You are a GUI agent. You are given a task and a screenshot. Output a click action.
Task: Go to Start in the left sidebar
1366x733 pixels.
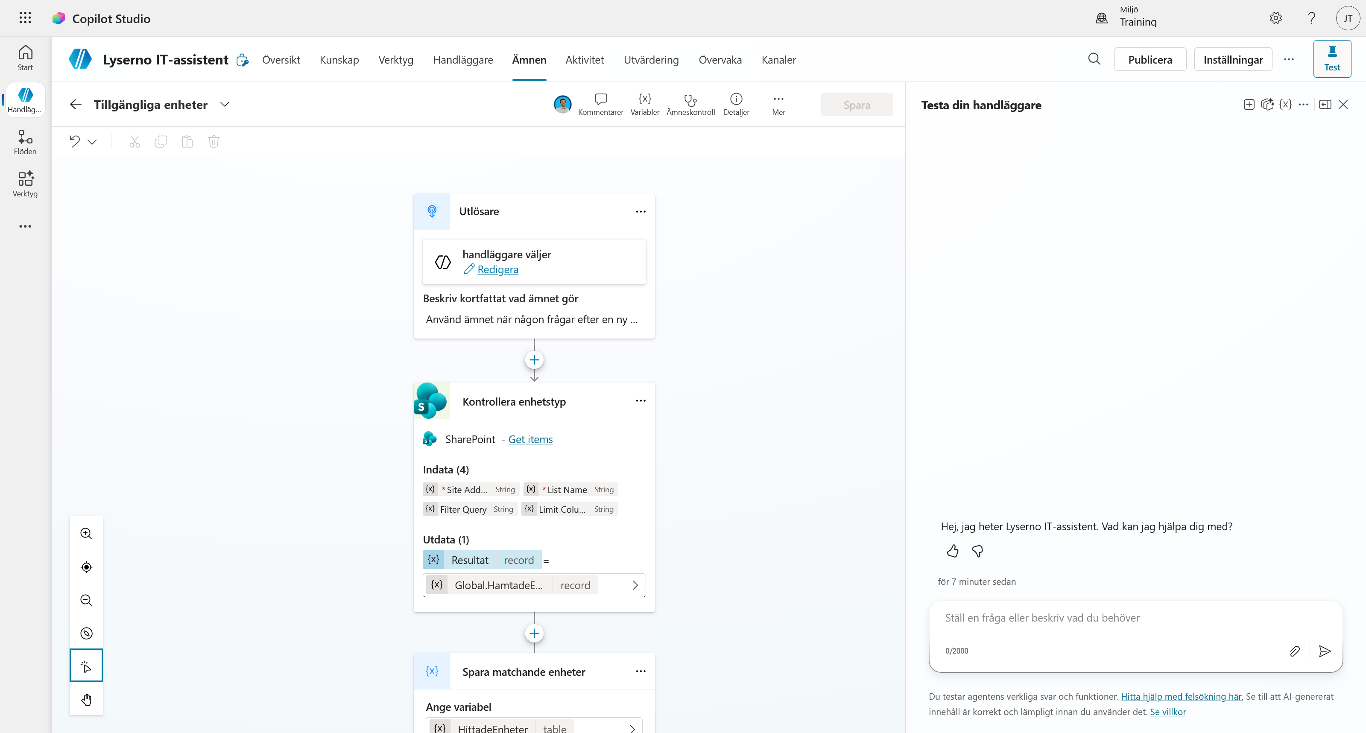(x=25, y=58)
